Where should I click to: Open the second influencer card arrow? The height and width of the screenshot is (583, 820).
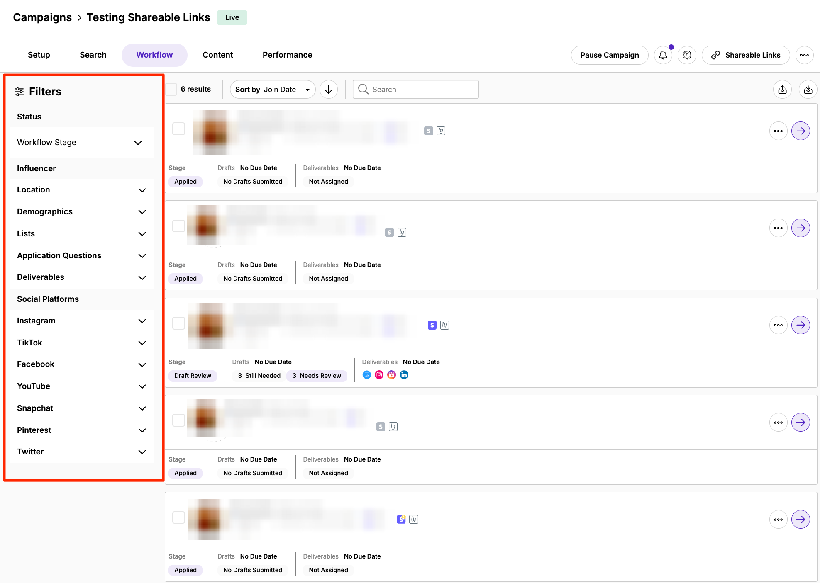pos(800,228)
